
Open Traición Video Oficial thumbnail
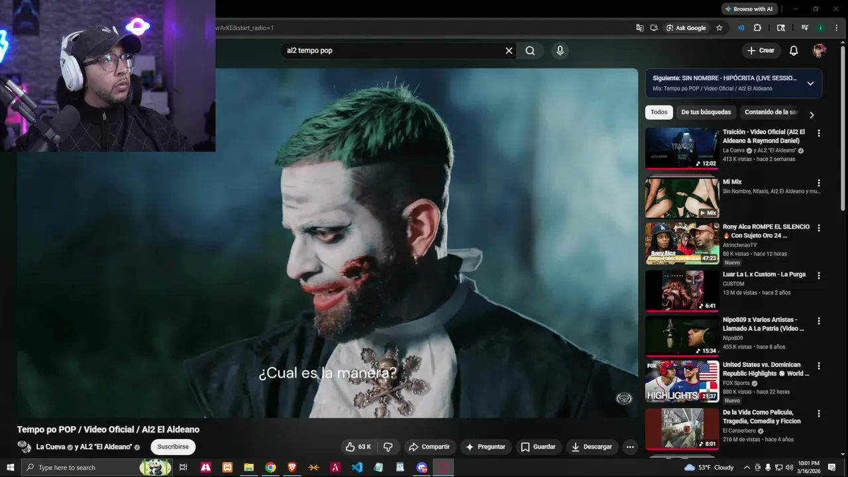coord(682,149)
